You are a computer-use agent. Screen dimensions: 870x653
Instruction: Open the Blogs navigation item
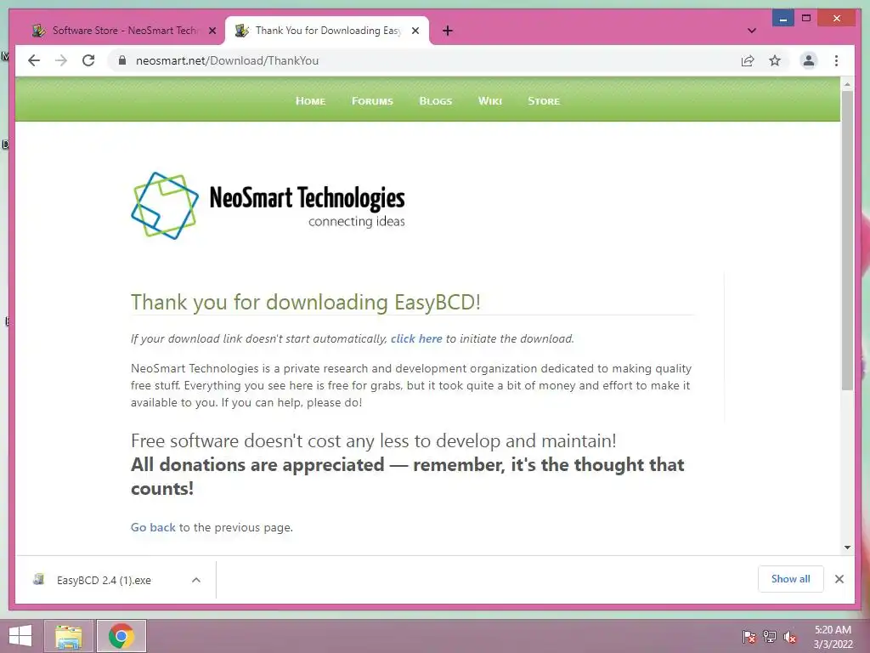point(436,101)
